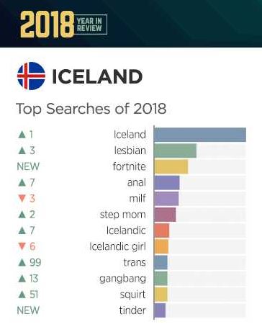The image size is (262, 327).
Task: Click the red down arrow beside milf
Action: [x=22, y=199]
